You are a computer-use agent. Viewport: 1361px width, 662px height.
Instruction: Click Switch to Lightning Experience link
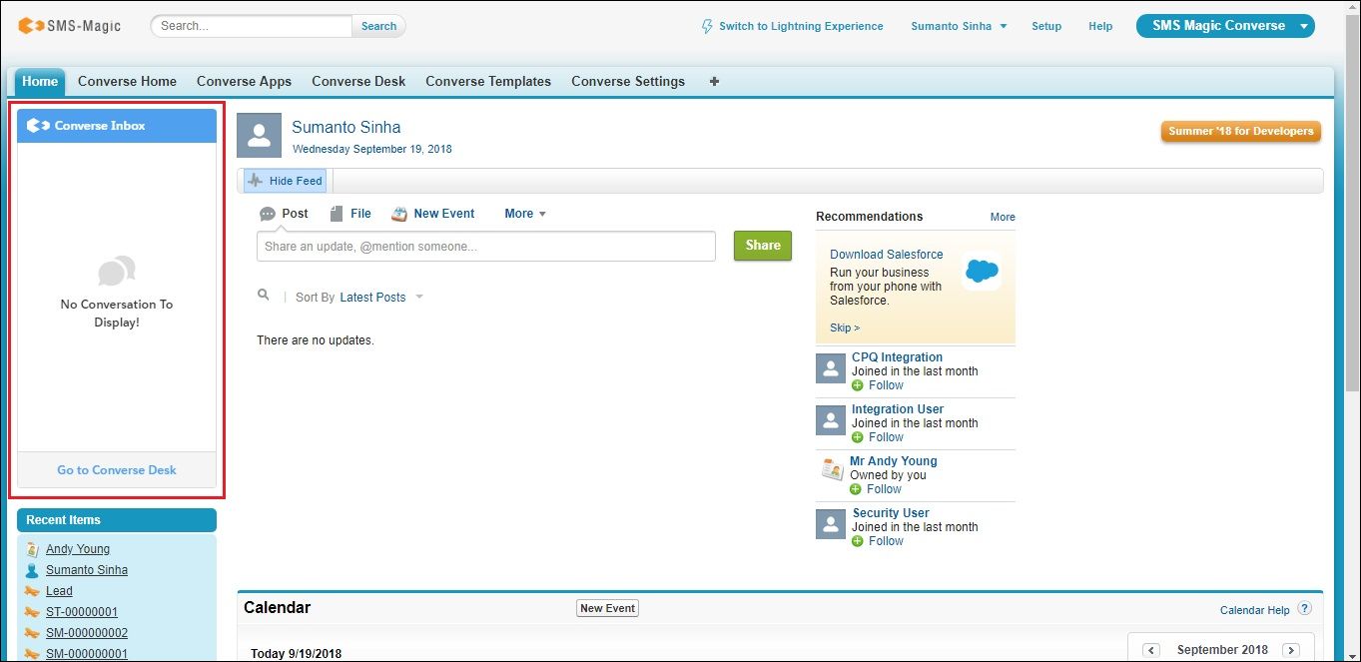click(801, 26)
